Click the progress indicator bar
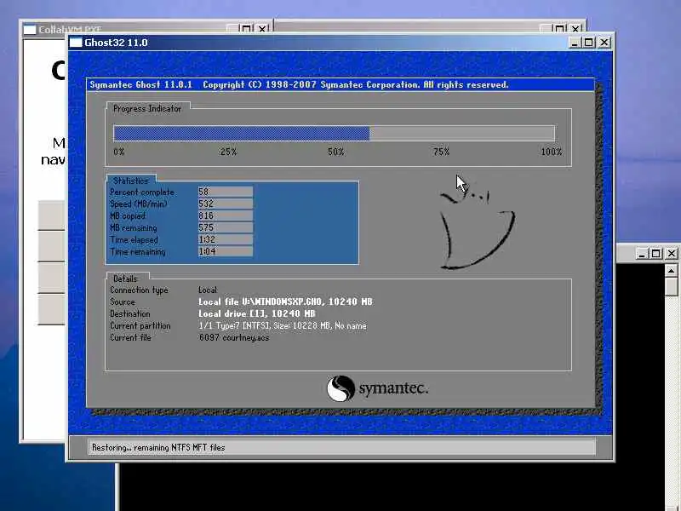 pyautogui.click(x=334, y=134)
